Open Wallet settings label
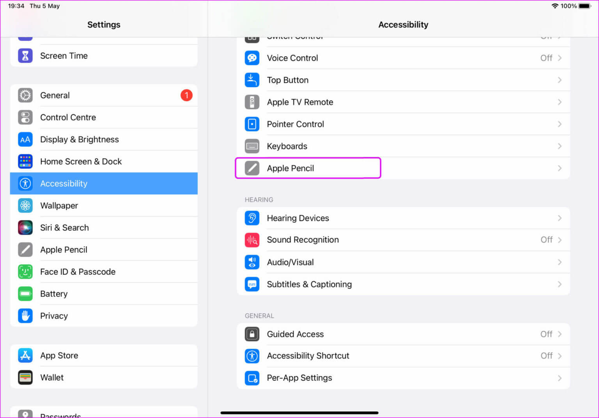Screen dimensions: 599x418 (52, 377)
